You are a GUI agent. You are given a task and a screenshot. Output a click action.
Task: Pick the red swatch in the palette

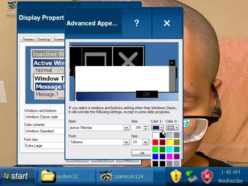click(x=155, y=142)
